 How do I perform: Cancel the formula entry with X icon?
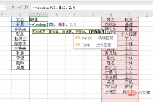13,7
